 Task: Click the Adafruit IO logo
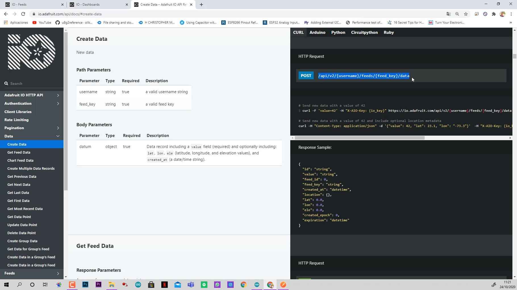(32, 52)
